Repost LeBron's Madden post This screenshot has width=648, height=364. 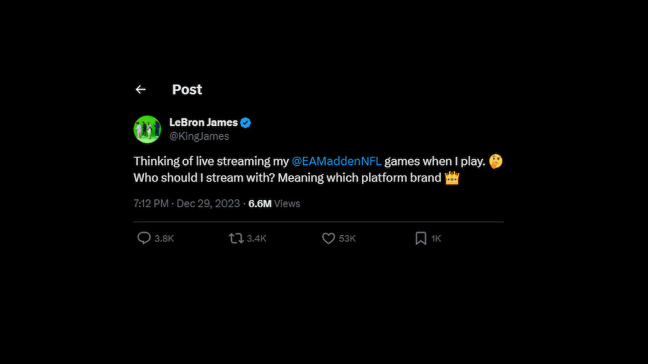[x=235, y=238]
